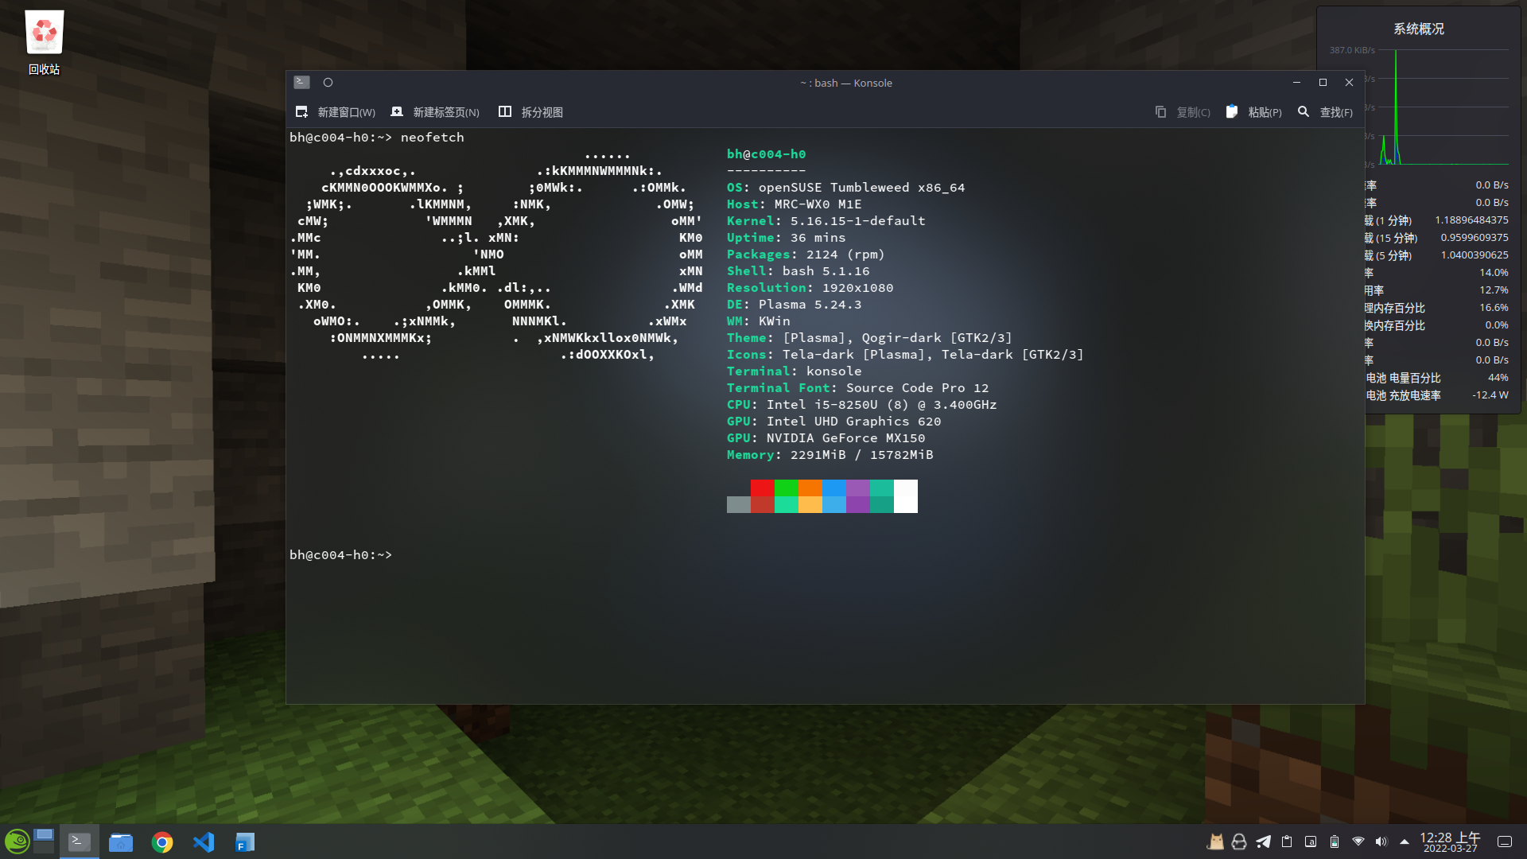Open the openSUSE application launcher
1527x859 pixels.
click(x=17, y=842)
